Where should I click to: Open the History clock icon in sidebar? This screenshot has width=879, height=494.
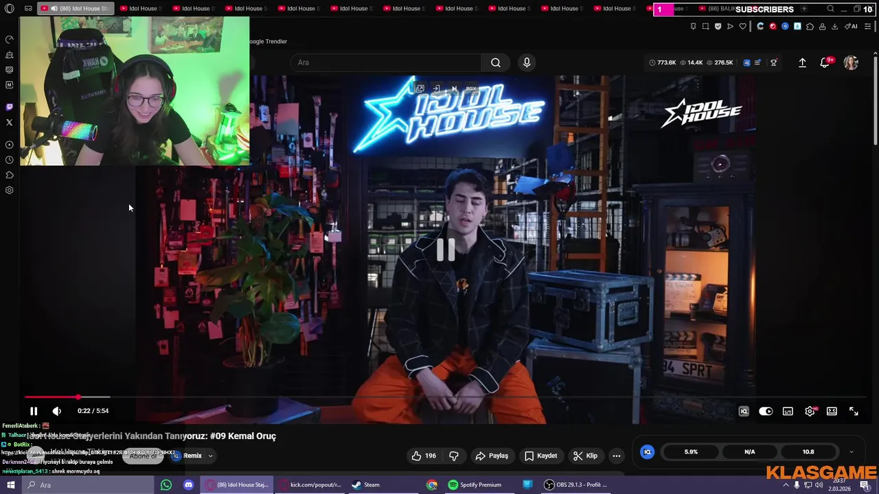click(9, 160)
